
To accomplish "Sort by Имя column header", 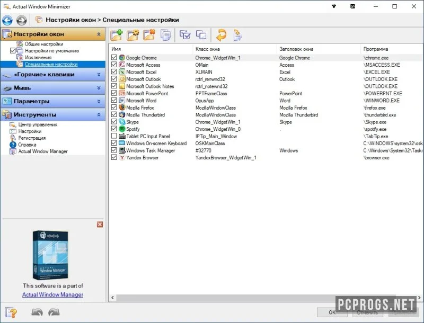I will pos(151,49).
